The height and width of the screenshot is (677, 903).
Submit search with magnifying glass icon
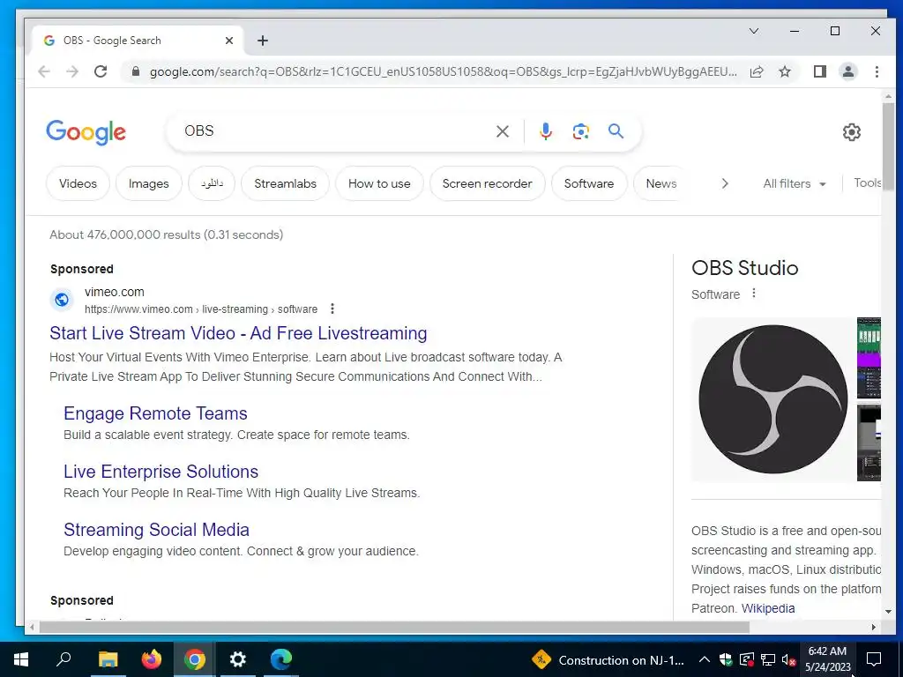pyautogui.click(x=616, y=131)
